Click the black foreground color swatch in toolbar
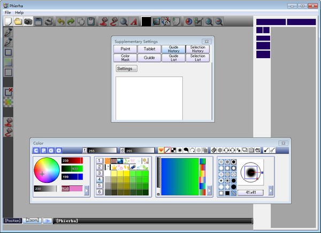The width and height of the screenshot is (321, 233). (x=146, y=22)
